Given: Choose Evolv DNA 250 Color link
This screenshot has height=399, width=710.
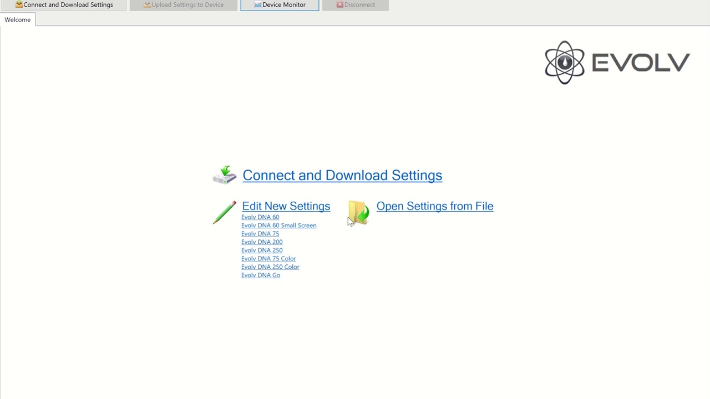Looking at the screenshot, I should [270, 267].
